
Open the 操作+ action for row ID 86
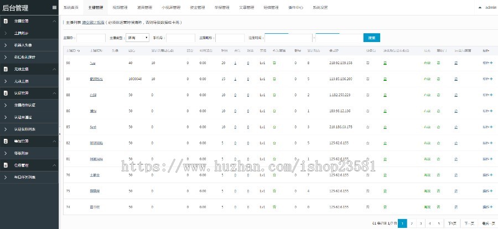click(x=487, y=111)
